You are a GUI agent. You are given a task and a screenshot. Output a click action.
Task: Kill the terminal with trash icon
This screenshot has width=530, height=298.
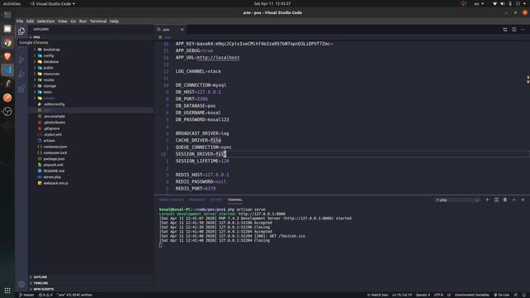point(505,199)
